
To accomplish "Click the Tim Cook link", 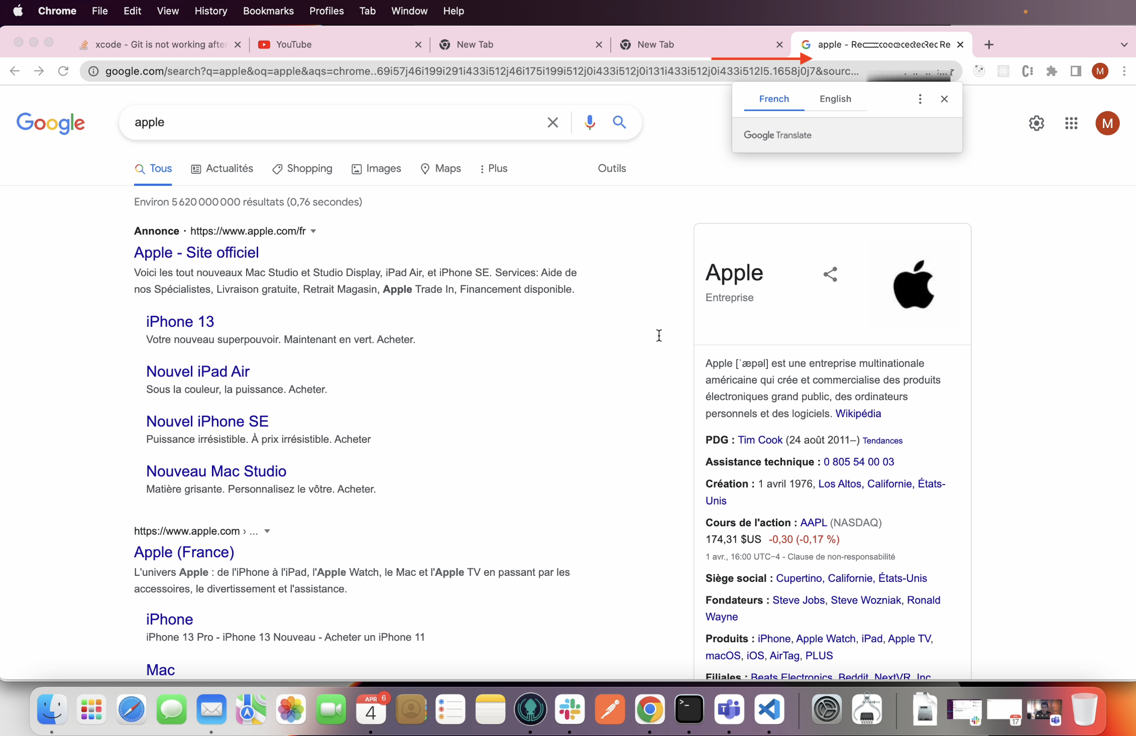I will point(760,440).
